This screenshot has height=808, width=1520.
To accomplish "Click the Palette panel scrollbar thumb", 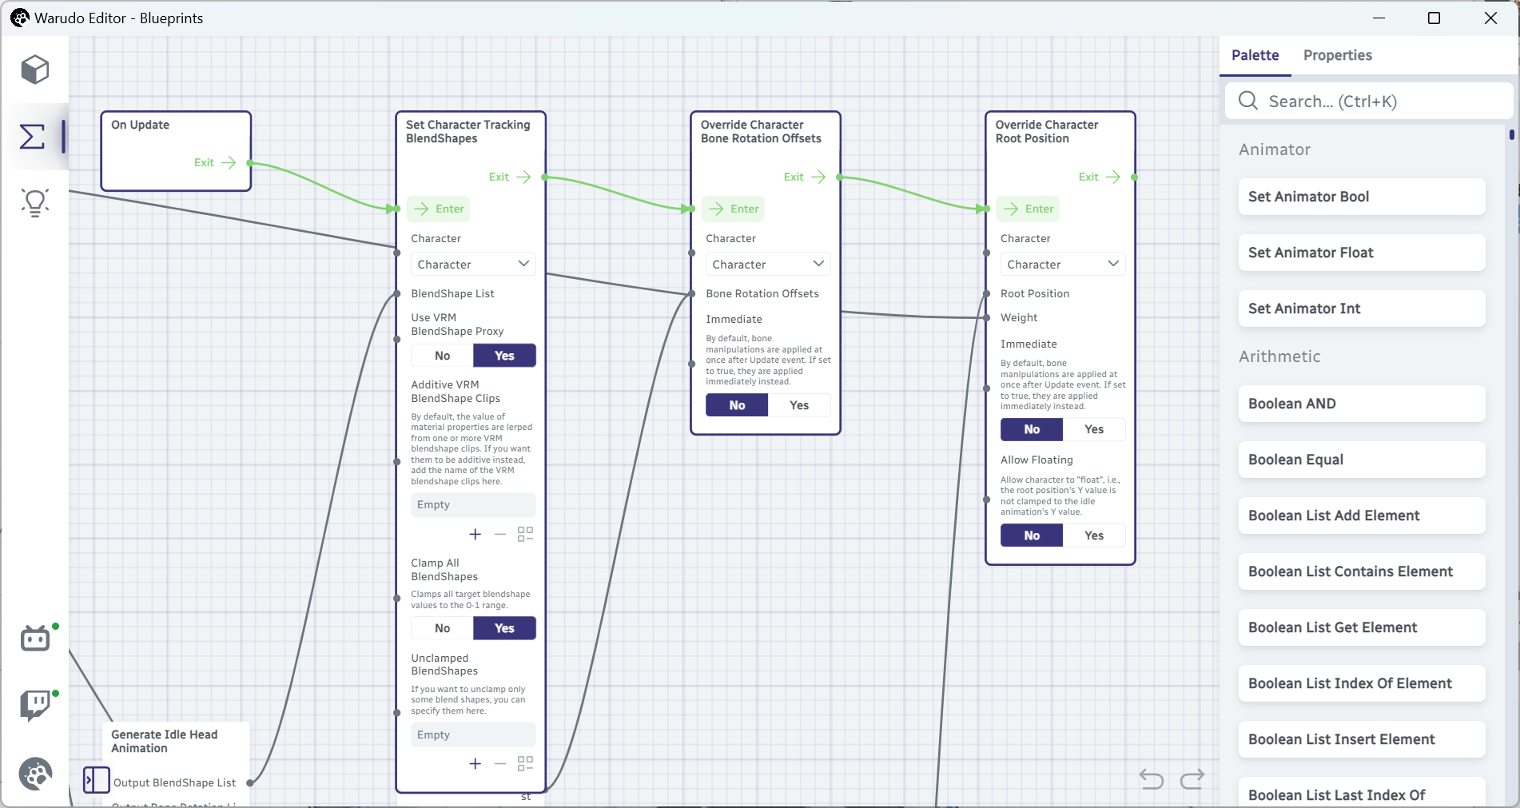I will pos(1512,134).
